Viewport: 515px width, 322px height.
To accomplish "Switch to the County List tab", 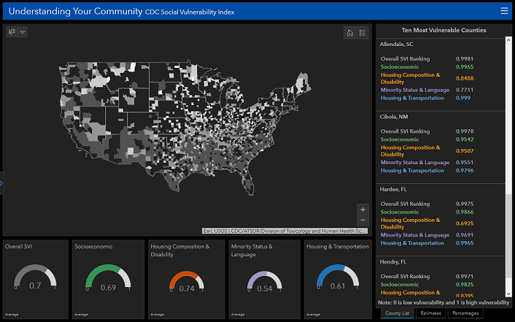I will (397, 313).
